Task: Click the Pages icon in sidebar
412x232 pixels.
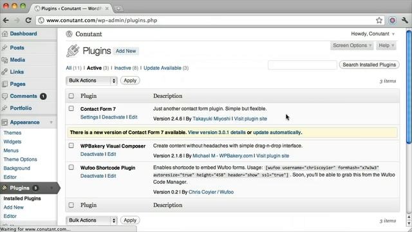Action: click(5, 84)
